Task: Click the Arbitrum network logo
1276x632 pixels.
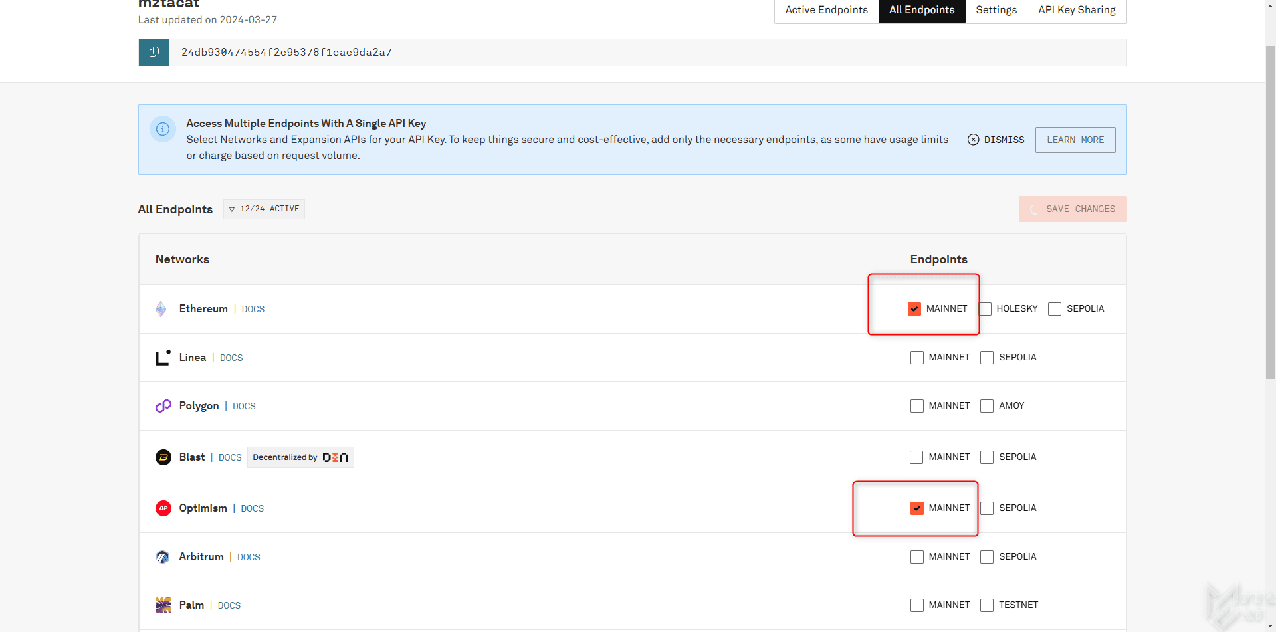Action: [x=163, y=557]
